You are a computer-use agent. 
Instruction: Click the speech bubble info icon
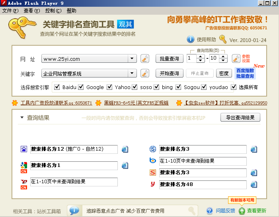tap(74, 211)
